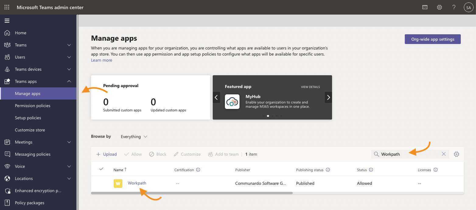Click the Block toolbar button
This screenshot has width=476, height=210.
click(158, 154)
